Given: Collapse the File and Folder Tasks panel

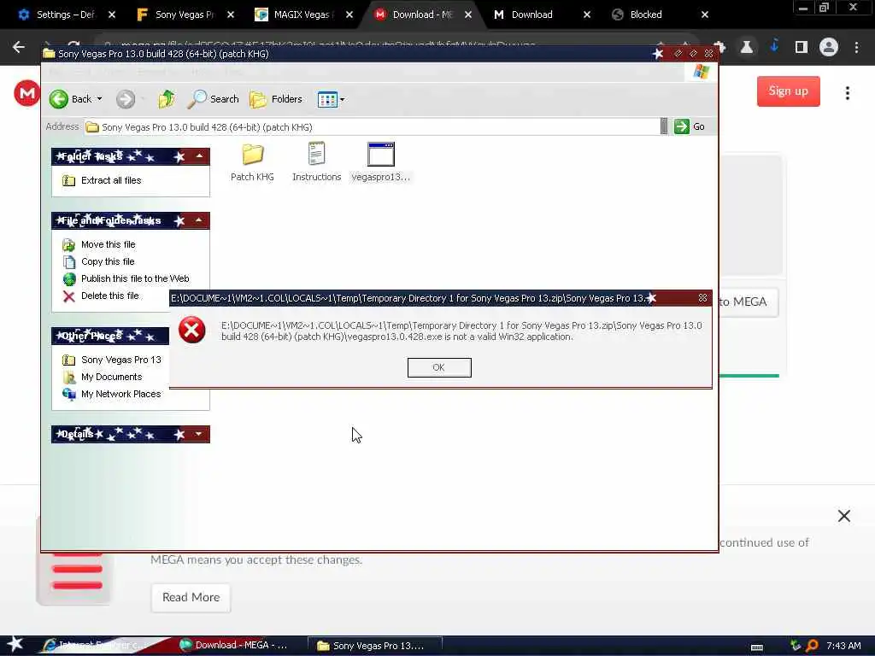Looking at the screenshot, I should [x=199, y=220].
